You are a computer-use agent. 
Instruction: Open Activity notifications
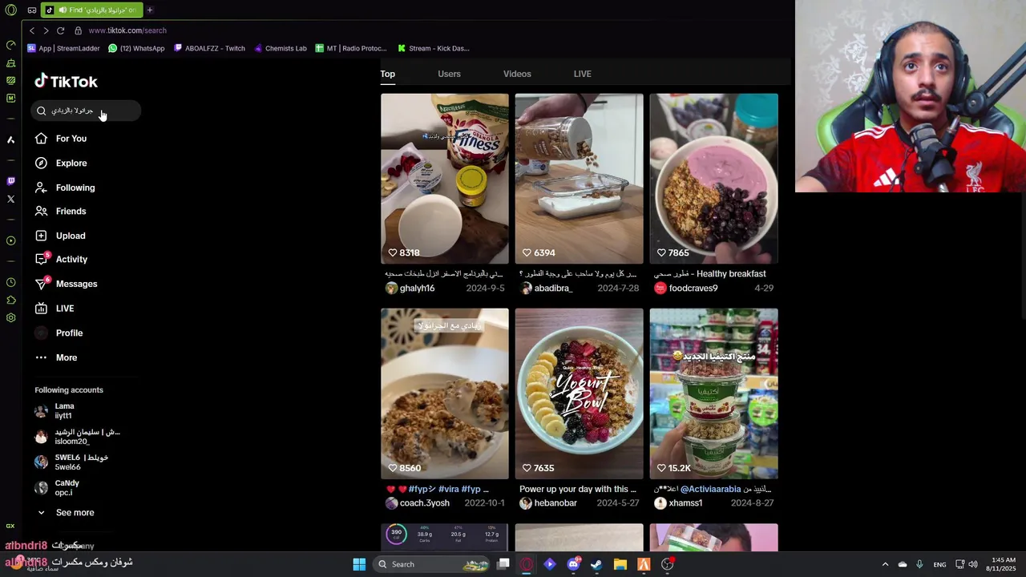click(x=61, y=259)
